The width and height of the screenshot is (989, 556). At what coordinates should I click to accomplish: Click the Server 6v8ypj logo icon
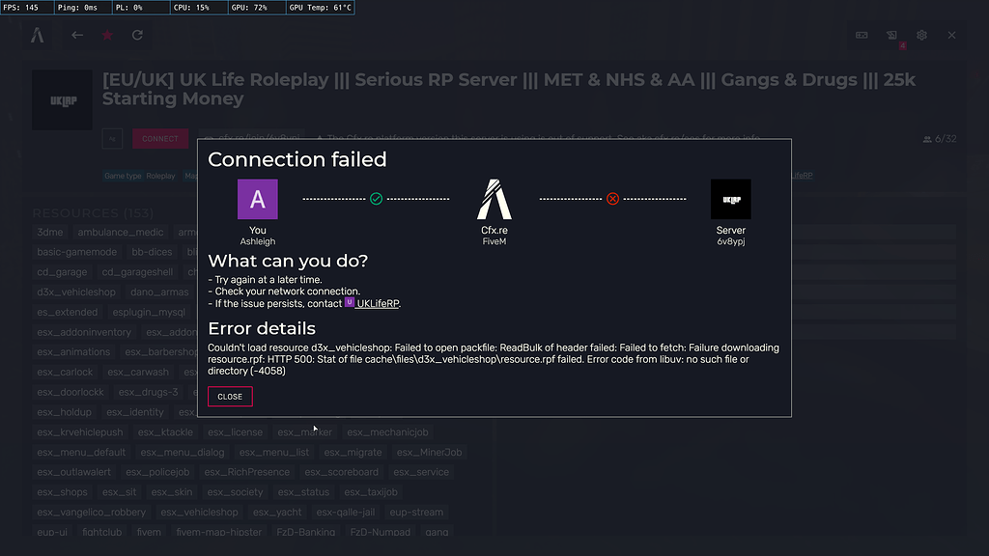pos(731,199)
